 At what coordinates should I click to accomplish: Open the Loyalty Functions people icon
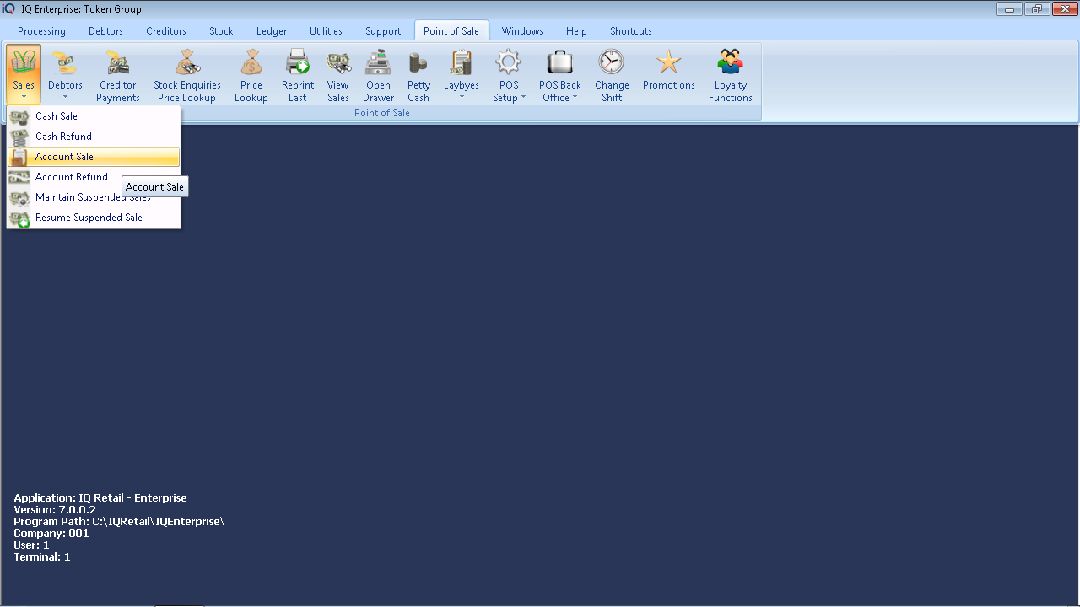(731, 62)
